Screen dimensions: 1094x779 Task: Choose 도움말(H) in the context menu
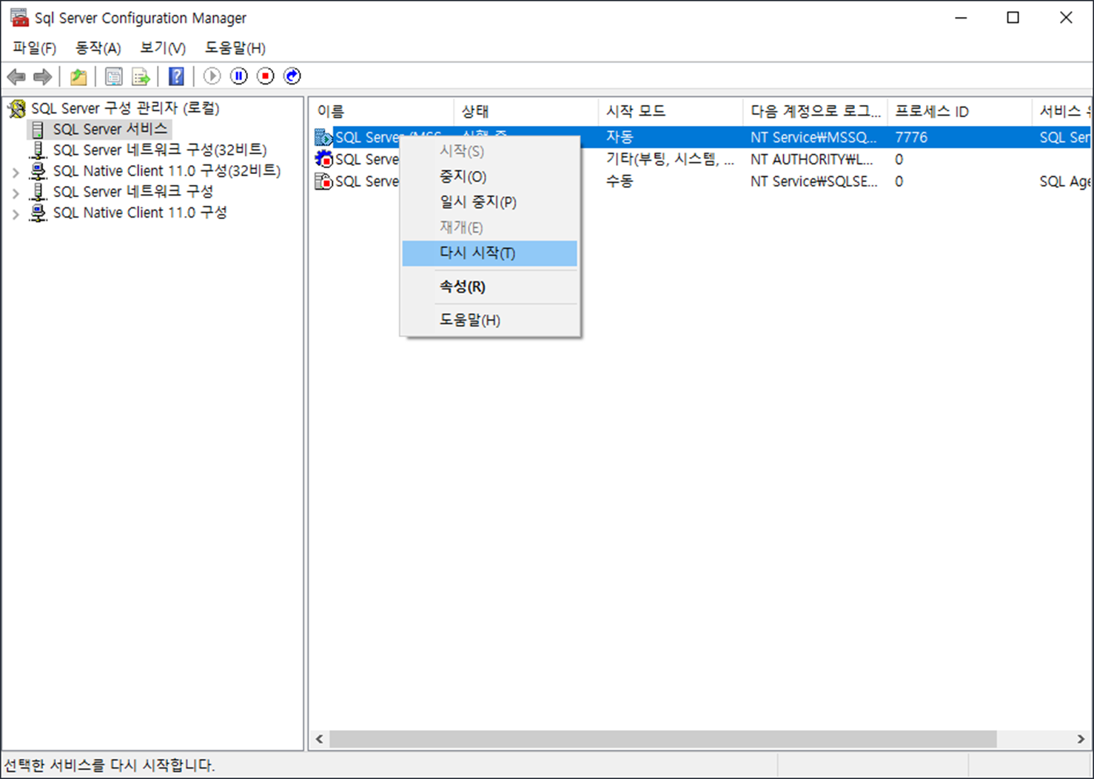pos(490,320)
